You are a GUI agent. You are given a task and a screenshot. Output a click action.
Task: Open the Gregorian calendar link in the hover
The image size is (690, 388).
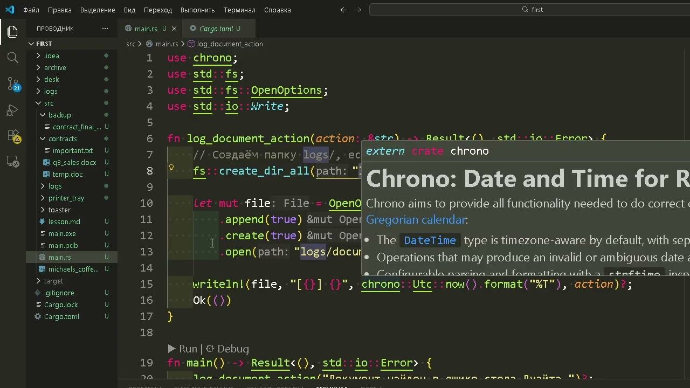tap(416, 220)
